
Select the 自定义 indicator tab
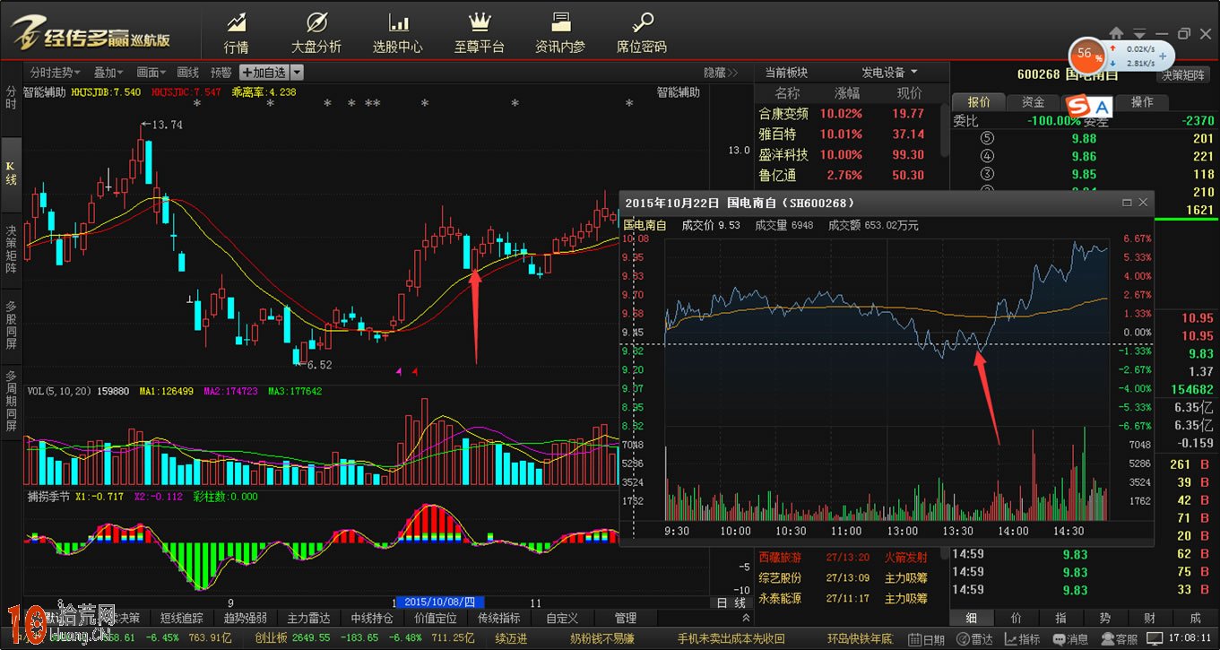[x=562, y=619]
